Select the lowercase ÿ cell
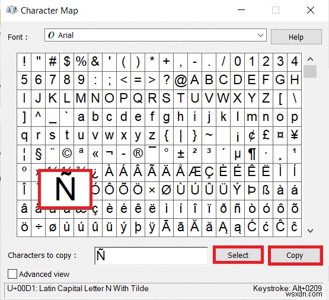This screenshot has height=300, width=329. pos(152,228)
